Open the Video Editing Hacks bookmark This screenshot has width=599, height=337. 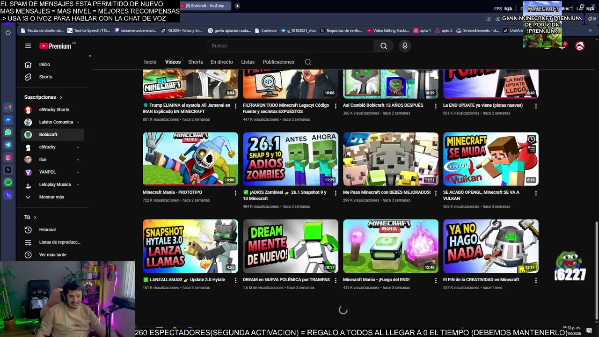pyautogui.click(x=388, y=30)
